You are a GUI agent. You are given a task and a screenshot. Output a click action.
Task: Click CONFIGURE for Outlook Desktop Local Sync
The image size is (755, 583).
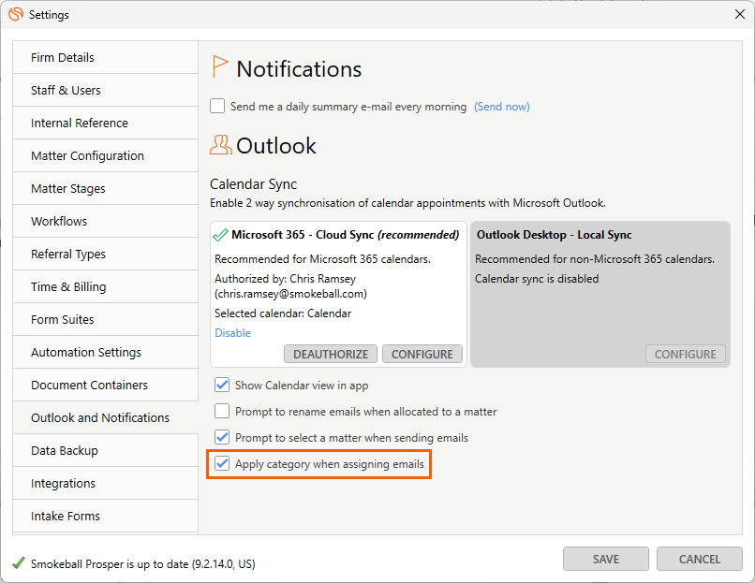pos(686,354)
